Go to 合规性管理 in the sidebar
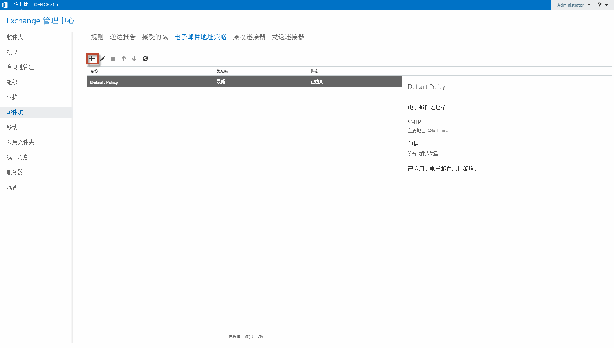614x348 pixels. tap(20, 67)
